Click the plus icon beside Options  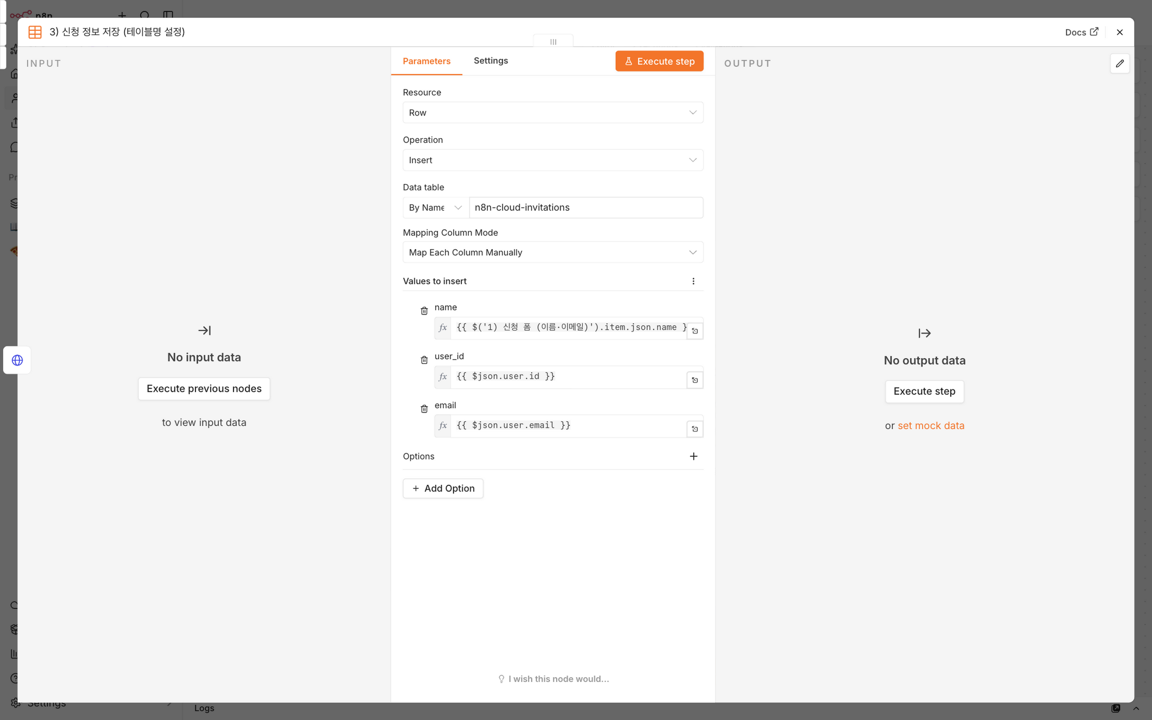[694, 456]
